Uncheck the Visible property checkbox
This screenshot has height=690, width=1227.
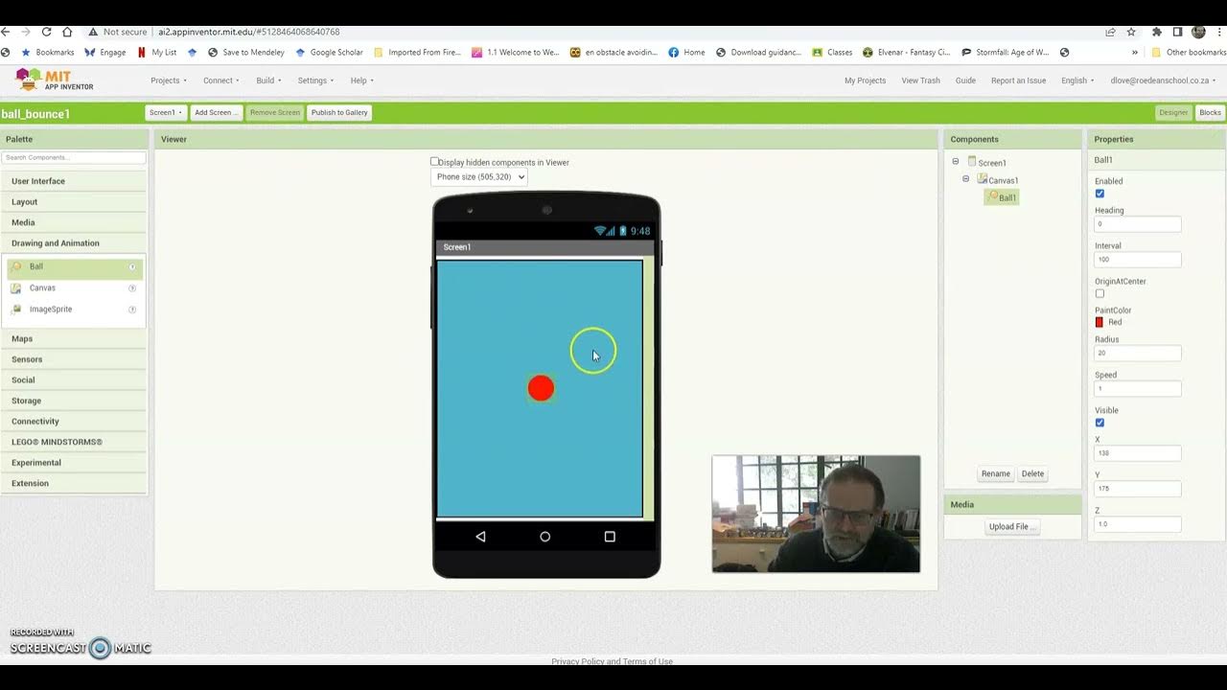[1100, 423]
